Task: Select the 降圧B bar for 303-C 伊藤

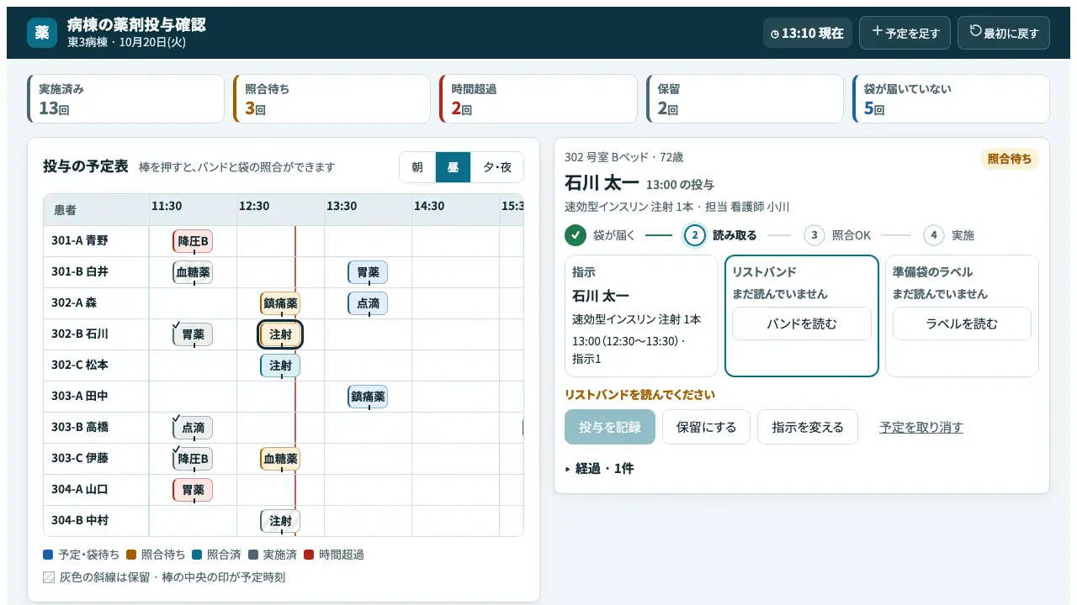Action: (x=193, y=459)
